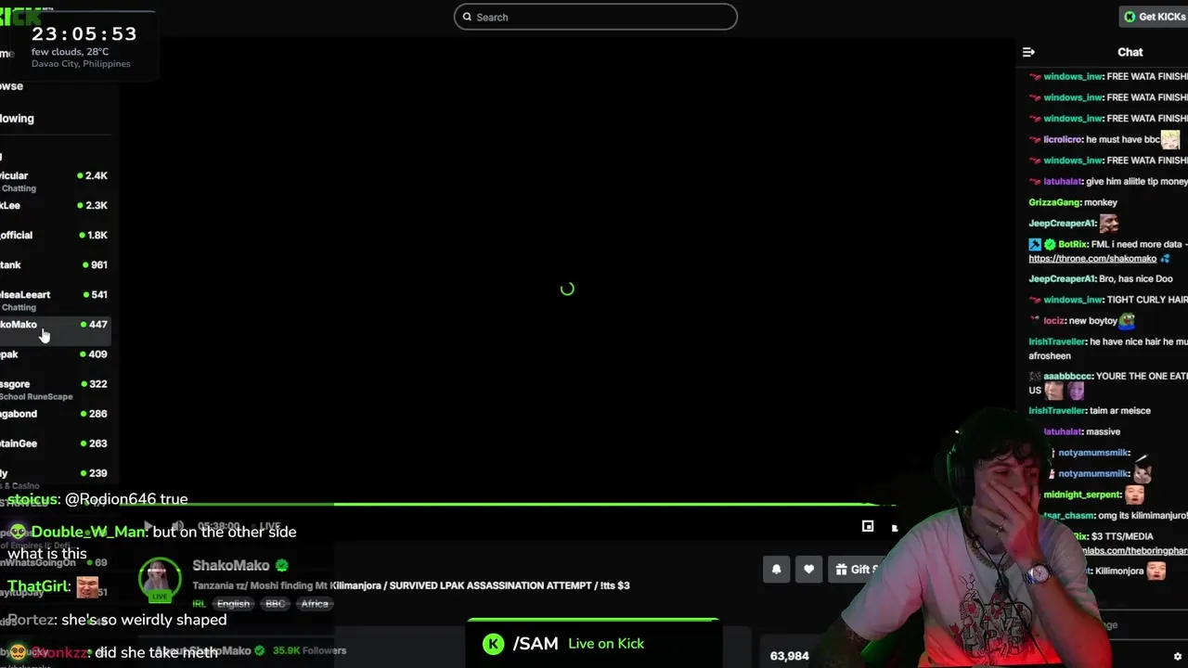Click the emote in licrolicro's chat message
The image size is (1188, 668).
tap(1170, 139)
